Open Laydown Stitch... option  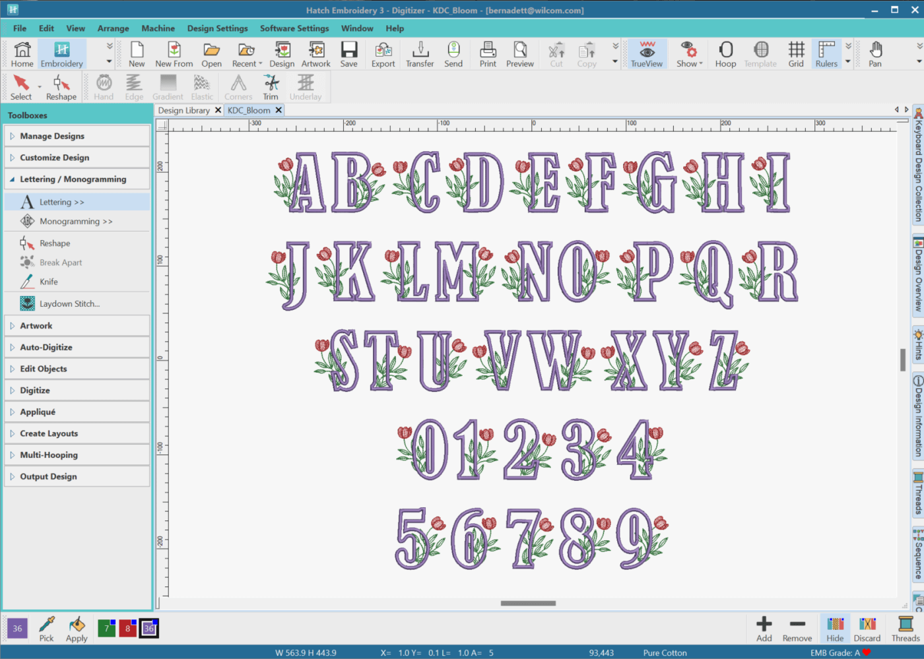69,304
